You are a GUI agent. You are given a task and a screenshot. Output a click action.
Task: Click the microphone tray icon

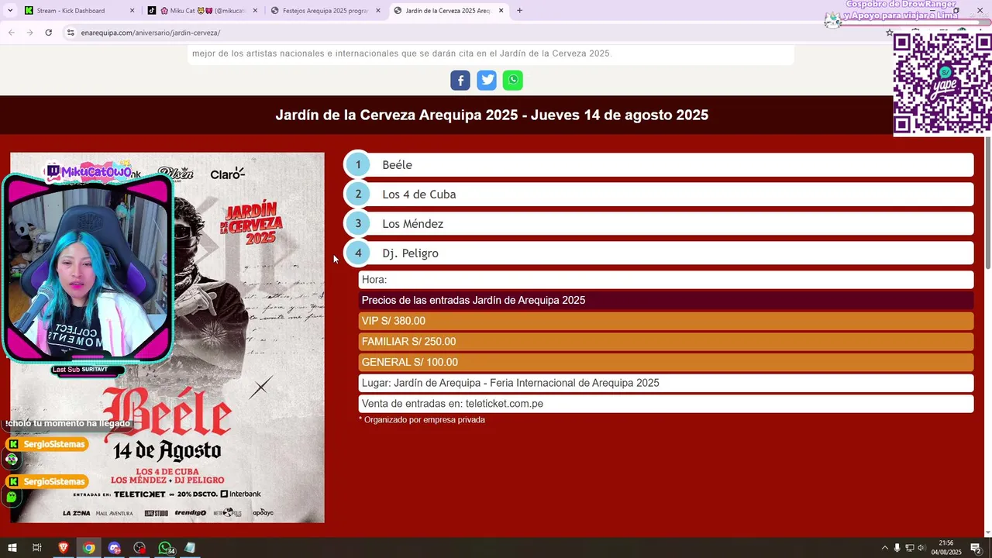[897, 548]
